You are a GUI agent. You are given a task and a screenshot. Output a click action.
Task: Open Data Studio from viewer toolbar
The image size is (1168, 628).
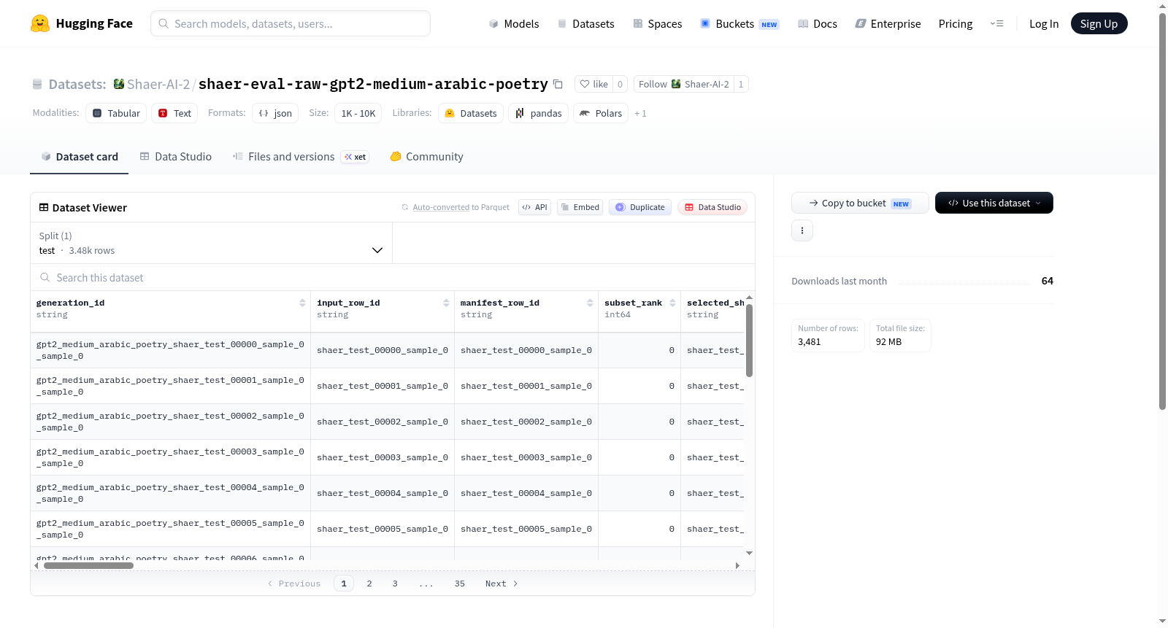coord(712,207)
